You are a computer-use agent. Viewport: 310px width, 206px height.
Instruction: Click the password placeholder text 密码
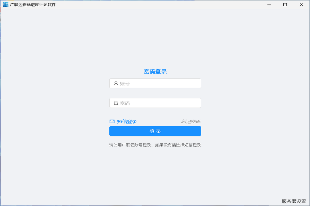coord(124,103)
